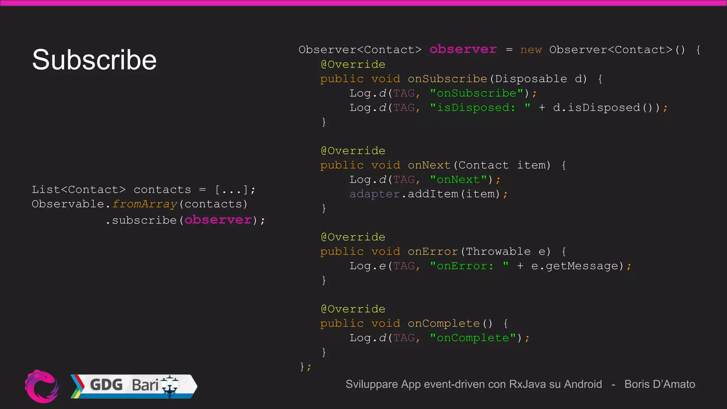Click the "Observer<Contact> observer = new Observer<Contact>() {" line
Image resolution: width=727 pixels, height=409 pixels.
pos(500,50)
